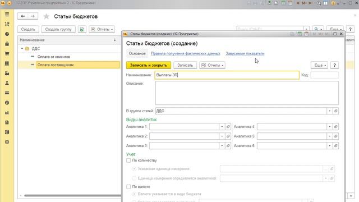Select Указанная единица измерения radio option
Image resolution: width=359 pixels, height=202 pixels.
[x=134, y=169]
